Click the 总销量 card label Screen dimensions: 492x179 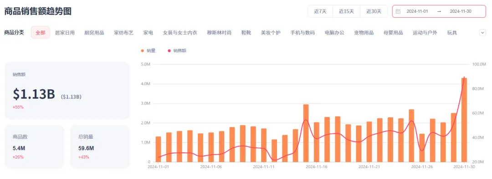click(86, 137)
